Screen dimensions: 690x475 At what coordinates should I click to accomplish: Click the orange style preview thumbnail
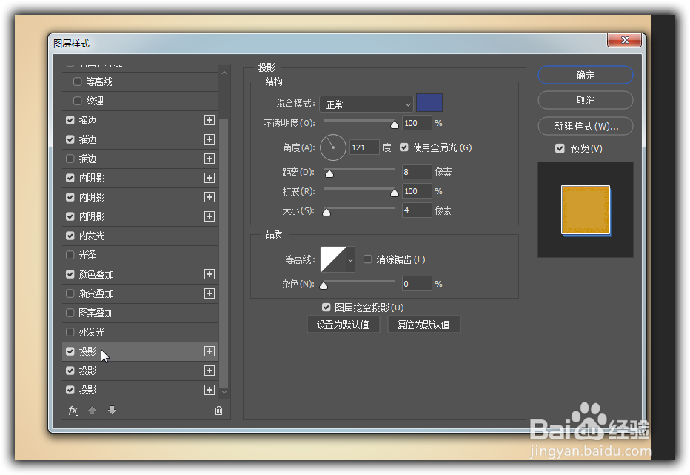click(586, 210)
